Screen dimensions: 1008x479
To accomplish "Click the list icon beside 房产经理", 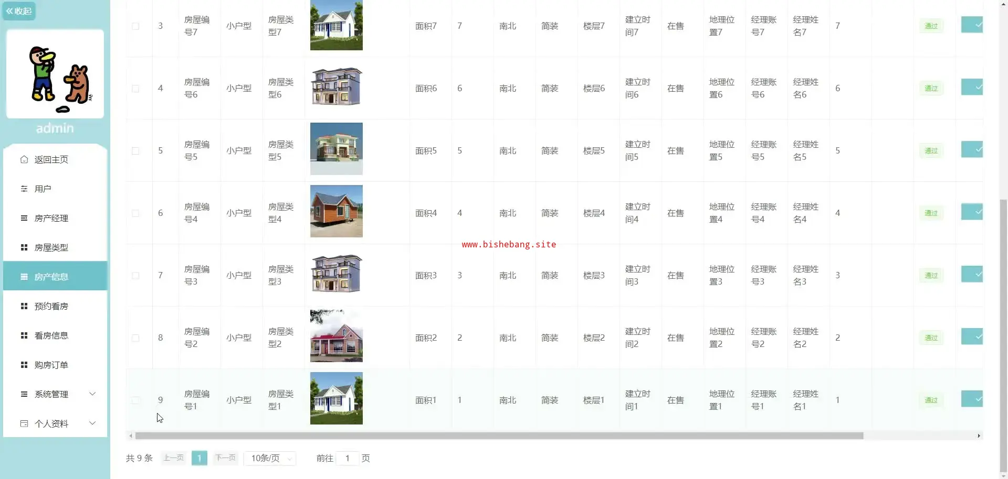I will [24, 218].
